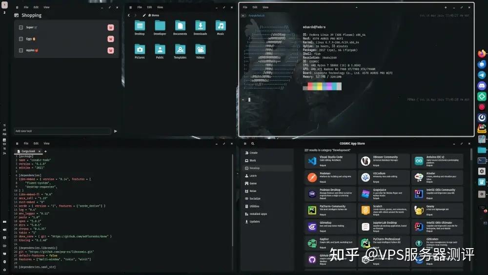488x275 pixels.
Task: Open the View menu in the terminal window
Action: pyautogui.click(x=265, y=7)
